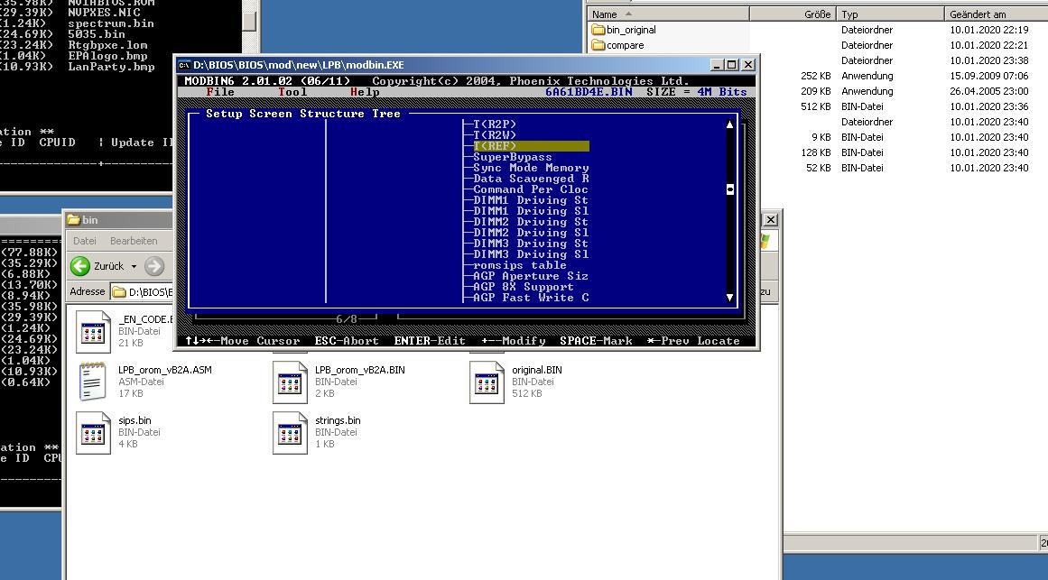1048x580 pixels.
Task: Select the Command Per Cloc entry
Action: point(531,189)
